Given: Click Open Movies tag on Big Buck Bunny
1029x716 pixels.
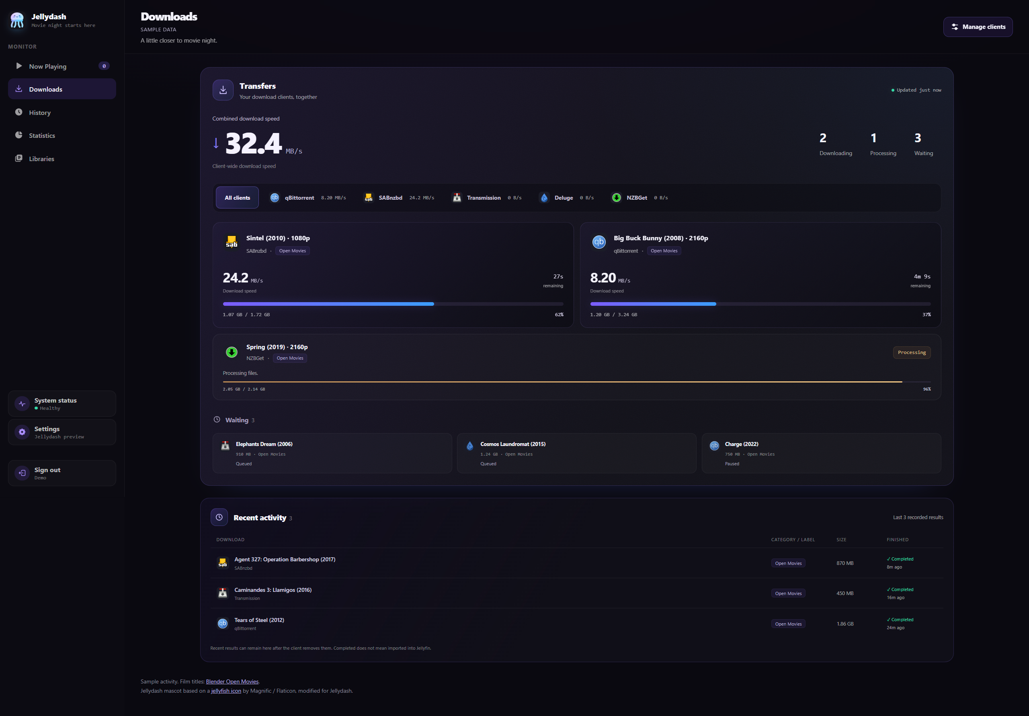Looking at the screenshot, I should coord(664,251).
